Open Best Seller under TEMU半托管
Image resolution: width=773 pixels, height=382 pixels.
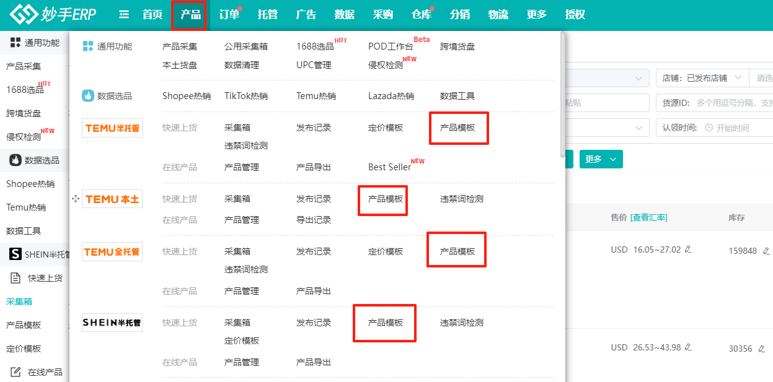(x=389, y=167)
